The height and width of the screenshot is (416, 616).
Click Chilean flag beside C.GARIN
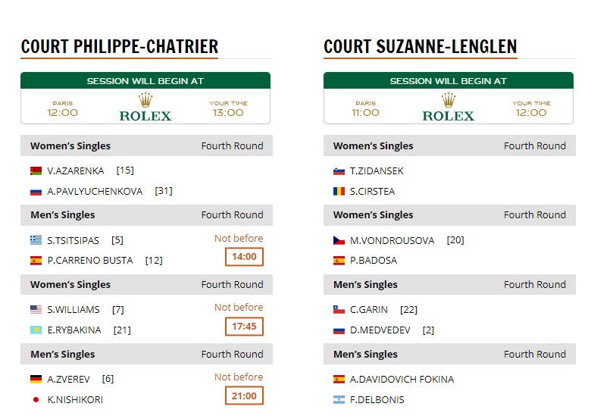339,310
